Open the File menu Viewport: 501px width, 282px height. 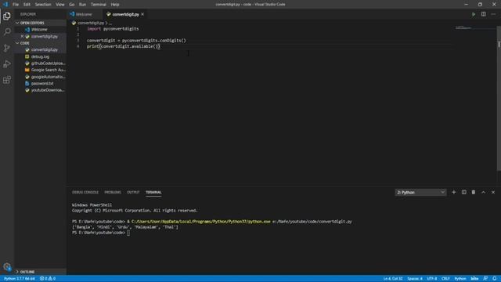16,5
